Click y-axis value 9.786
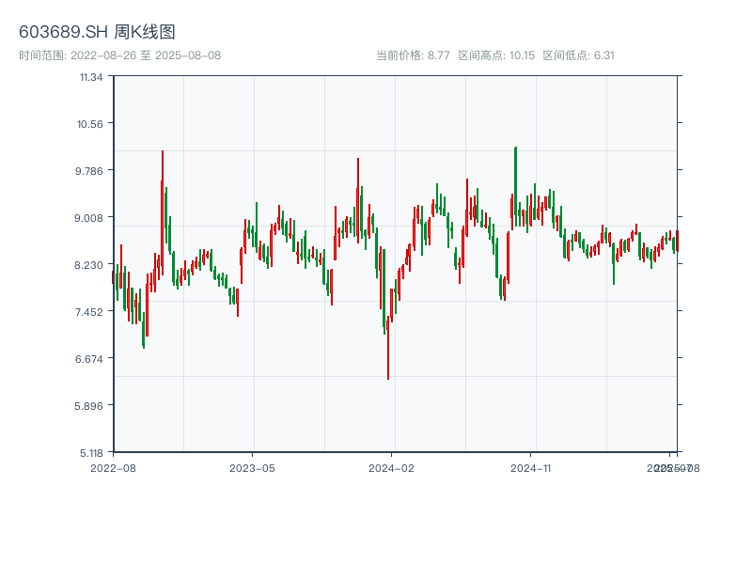This screenshot has height=564, width=752. (x=89, y=171)
